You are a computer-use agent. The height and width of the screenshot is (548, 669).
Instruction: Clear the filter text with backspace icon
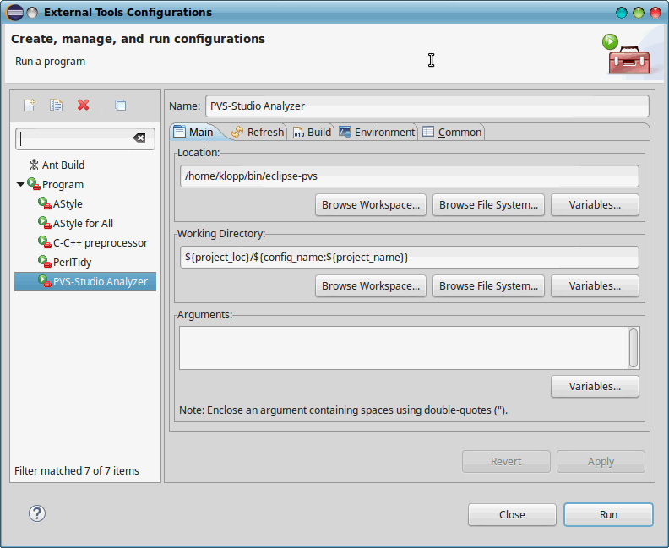click(139, 138)
